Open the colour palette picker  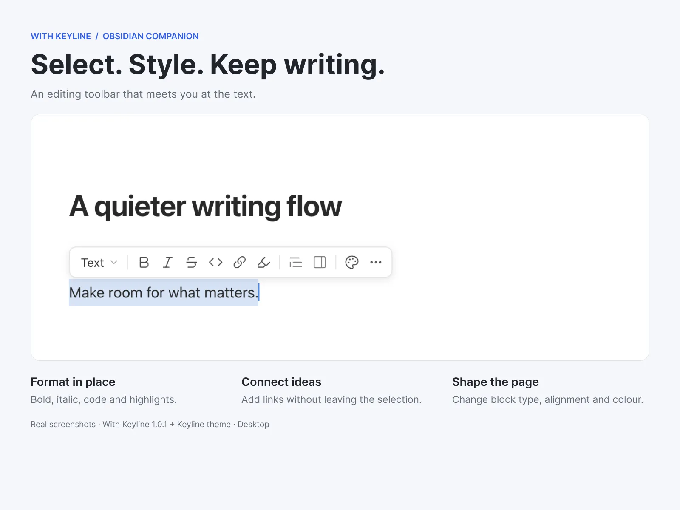(x=352, y=262)
